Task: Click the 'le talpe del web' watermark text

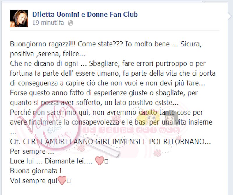Action: point(131,130)
